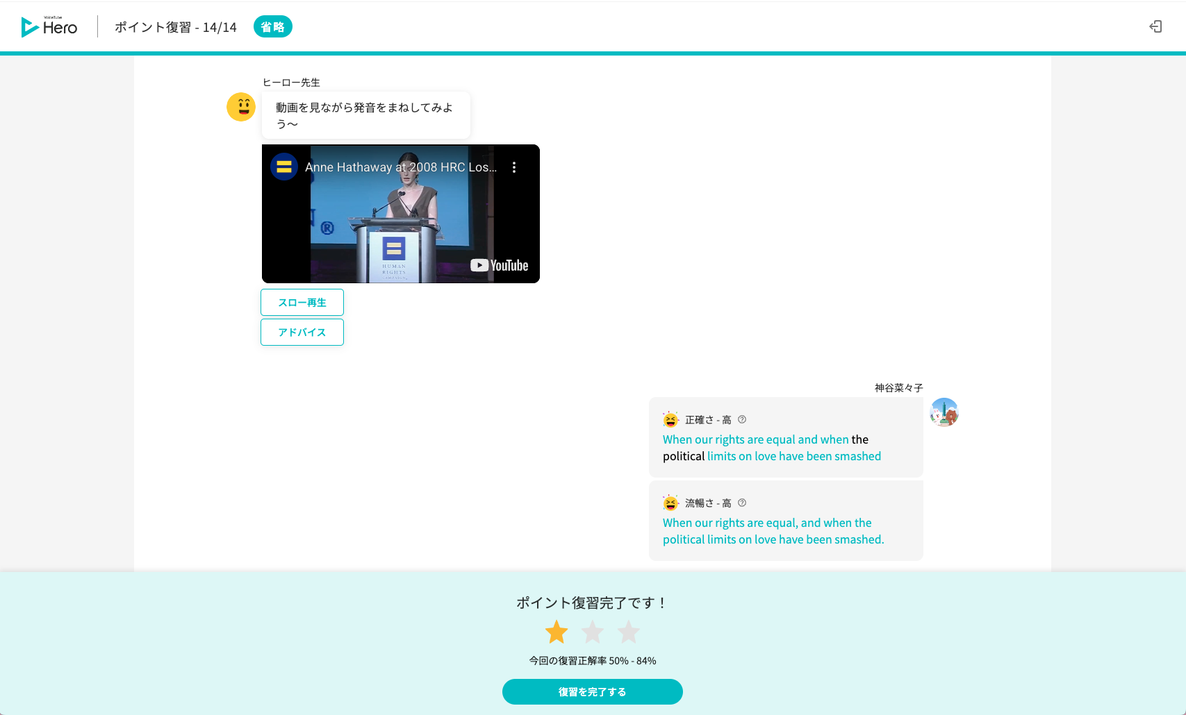Open advice with the アドバイス button

click(302, 332)
